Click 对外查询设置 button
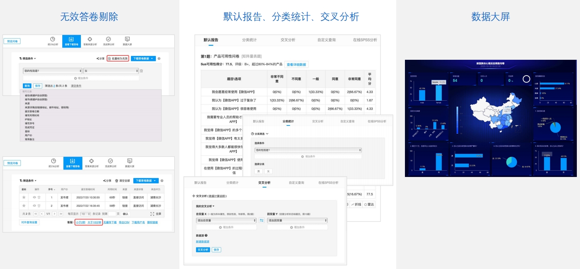The image size is (580, 269). [30, 222]
